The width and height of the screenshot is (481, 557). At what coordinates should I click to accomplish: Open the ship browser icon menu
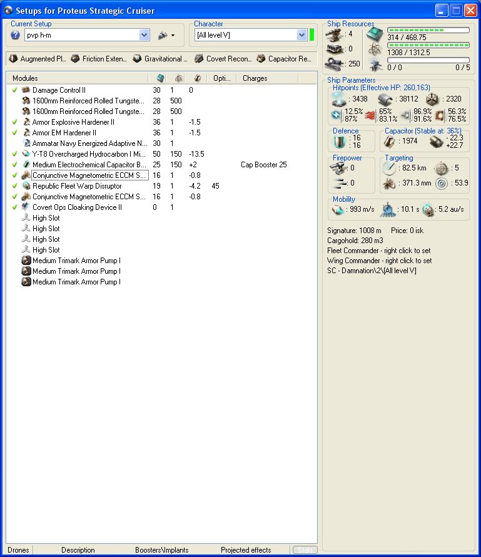[166, 35]
